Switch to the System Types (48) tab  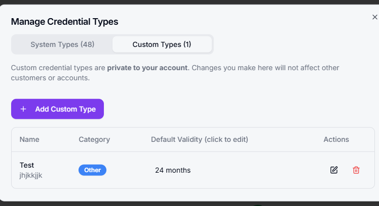62,44
